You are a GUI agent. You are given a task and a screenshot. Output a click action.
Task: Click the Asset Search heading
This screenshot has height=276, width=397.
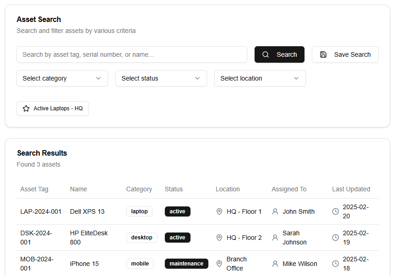pyautogui.click(x=39, y=20)
